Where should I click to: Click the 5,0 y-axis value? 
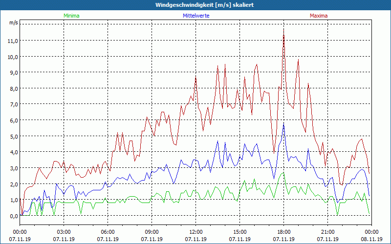pyautogui.click(x=14, y=137)
